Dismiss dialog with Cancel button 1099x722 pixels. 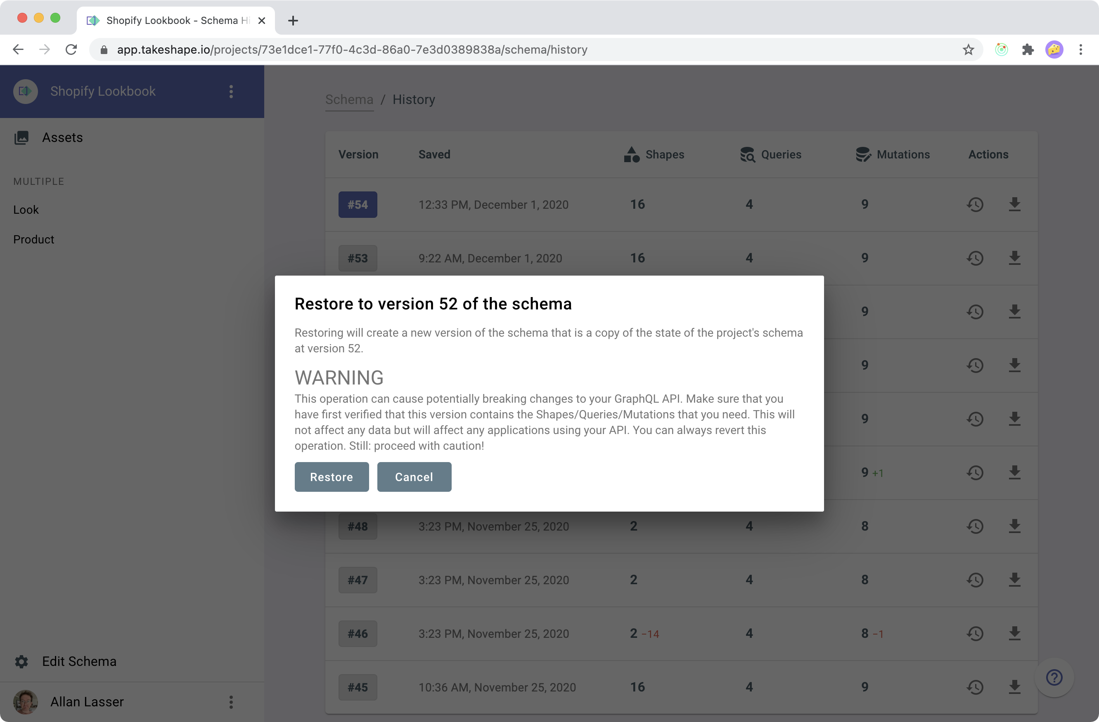pos(414,477)
